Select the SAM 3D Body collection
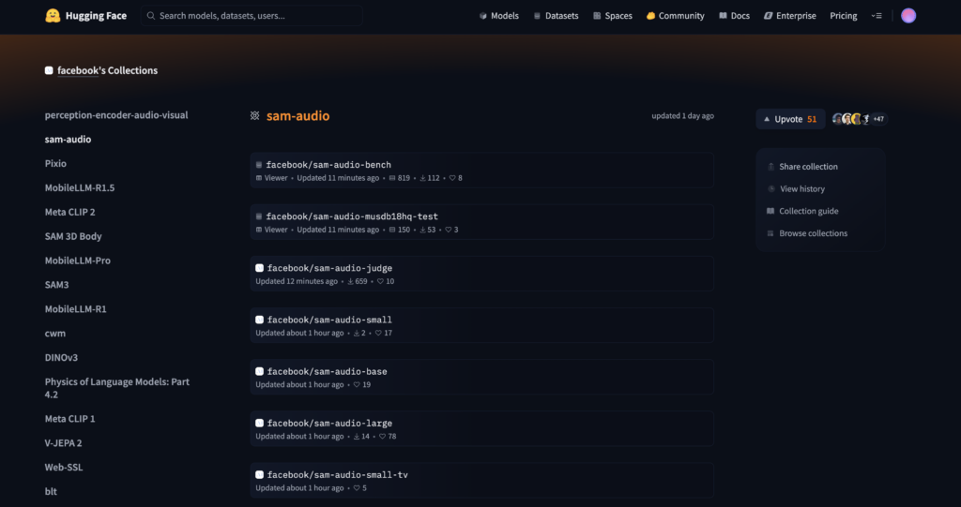 click(73, 236)
